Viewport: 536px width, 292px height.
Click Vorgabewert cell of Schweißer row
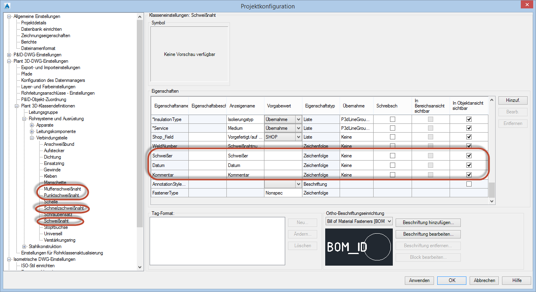(283, 156)
